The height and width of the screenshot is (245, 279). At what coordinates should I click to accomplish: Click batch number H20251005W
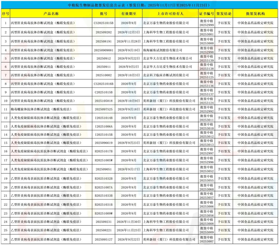[104, 160]
